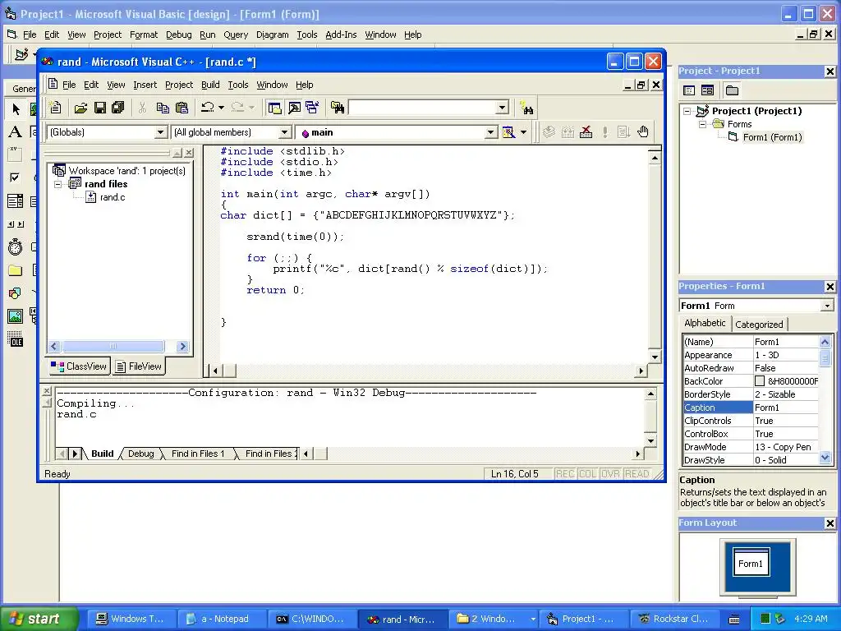The width and height of the screenshot is (841, 631).
Task: Collapse the 'rand files' tree node
Action: point(58,184)
